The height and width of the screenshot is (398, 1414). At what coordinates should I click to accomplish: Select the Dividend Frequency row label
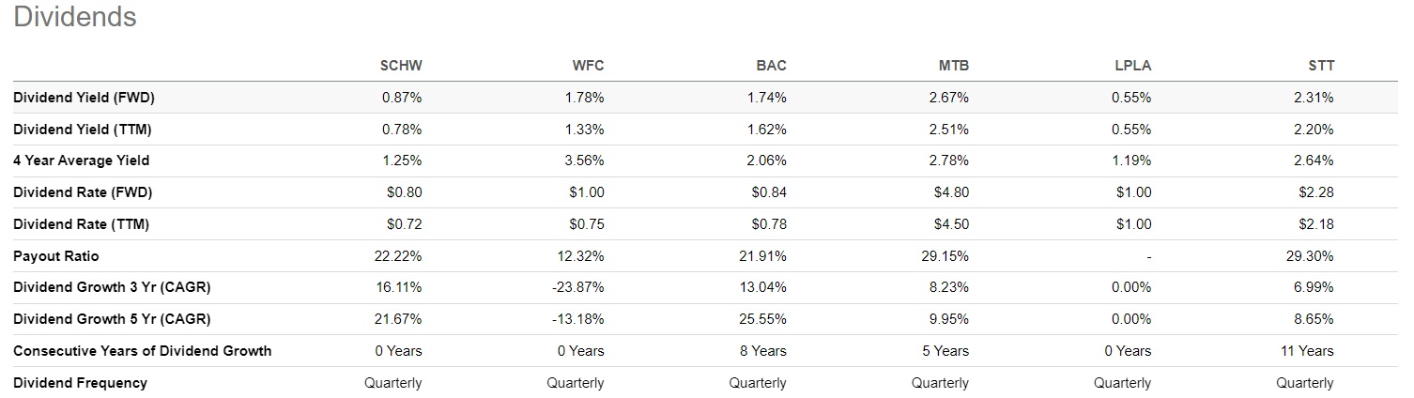click(x=80, y=383)
